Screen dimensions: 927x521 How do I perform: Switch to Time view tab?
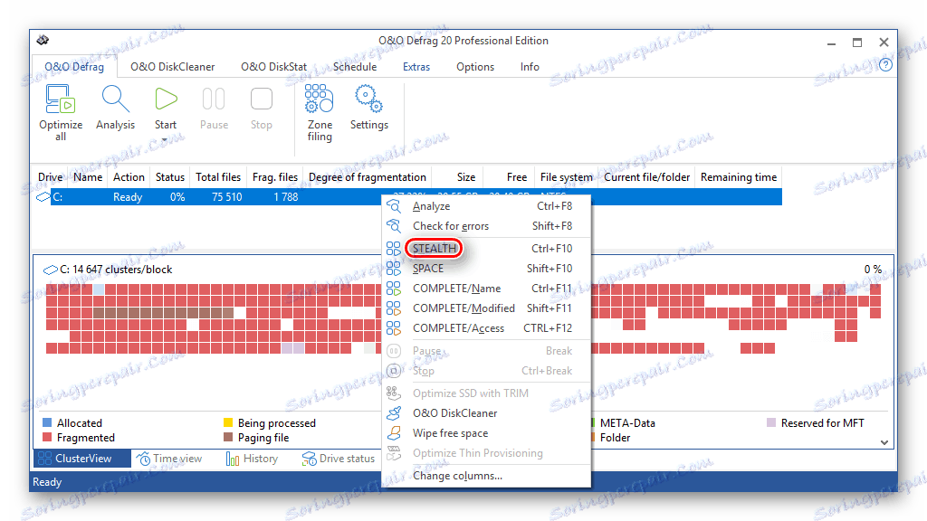click(x=169, y=459)
